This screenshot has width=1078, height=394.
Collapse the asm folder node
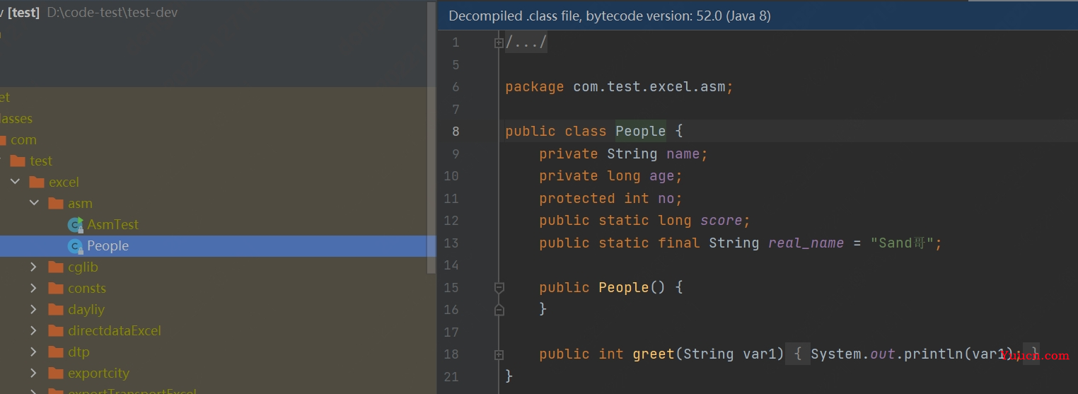34,204
